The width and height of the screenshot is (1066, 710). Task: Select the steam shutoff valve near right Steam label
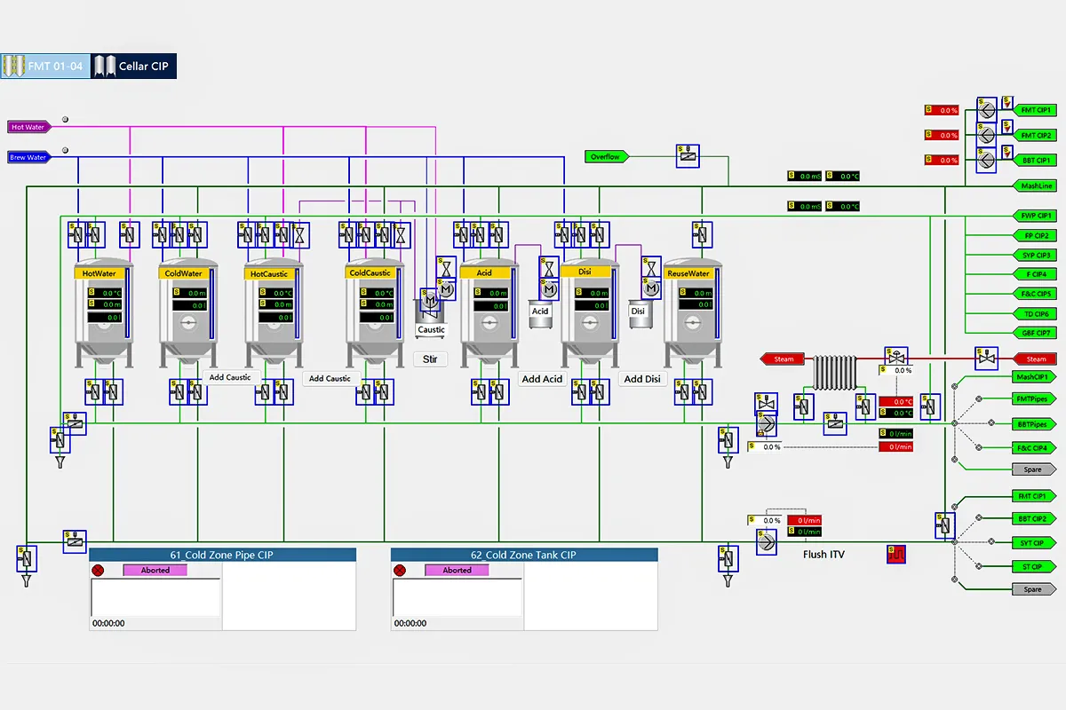pyautogui.click(x=985, y=359)
